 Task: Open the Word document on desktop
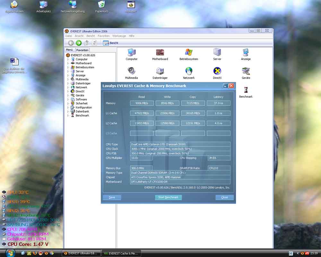click(x=14, y=66)
